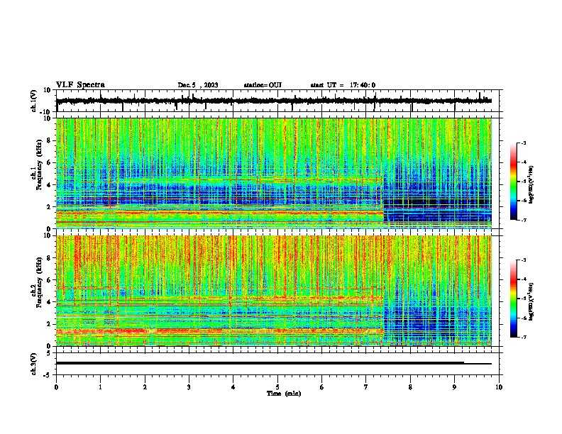Click the '-3' label on the ch.1 colorbar
Image resolution: width=562 pixels, height=434 pixels.
(x=524, y=143)
